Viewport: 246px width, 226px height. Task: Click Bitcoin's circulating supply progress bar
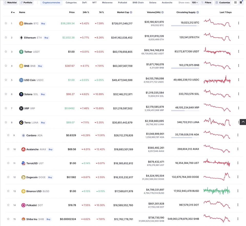click(185, 26)
